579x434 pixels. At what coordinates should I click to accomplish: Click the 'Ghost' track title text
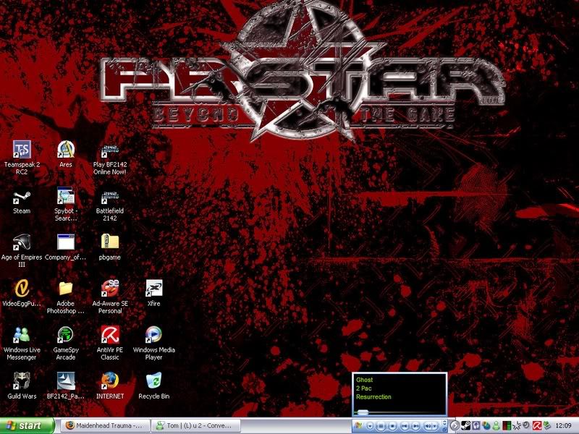point(365,380)
